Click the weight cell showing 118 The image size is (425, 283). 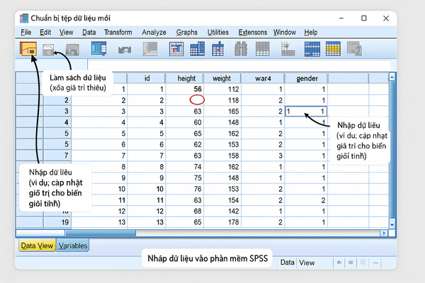(222, 100)
